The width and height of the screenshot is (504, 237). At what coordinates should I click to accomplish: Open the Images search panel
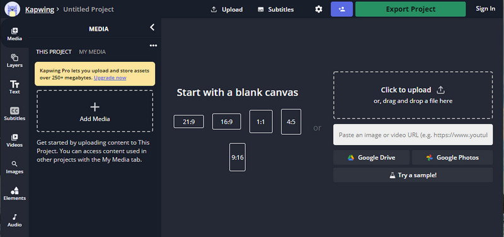(x=14, y=168)
